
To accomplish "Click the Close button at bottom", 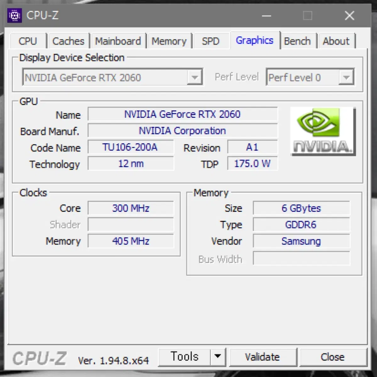I will pyautogui.click(x=333, y=357).
